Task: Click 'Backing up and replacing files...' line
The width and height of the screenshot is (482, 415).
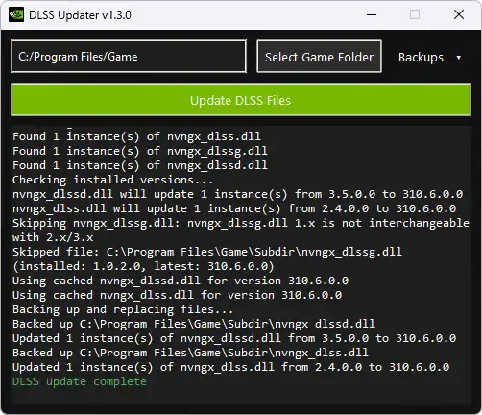Action: coord(123,309)
